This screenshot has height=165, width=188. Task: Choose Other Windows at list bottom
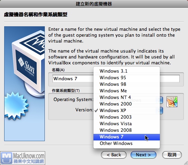click(x=126, y=143)
